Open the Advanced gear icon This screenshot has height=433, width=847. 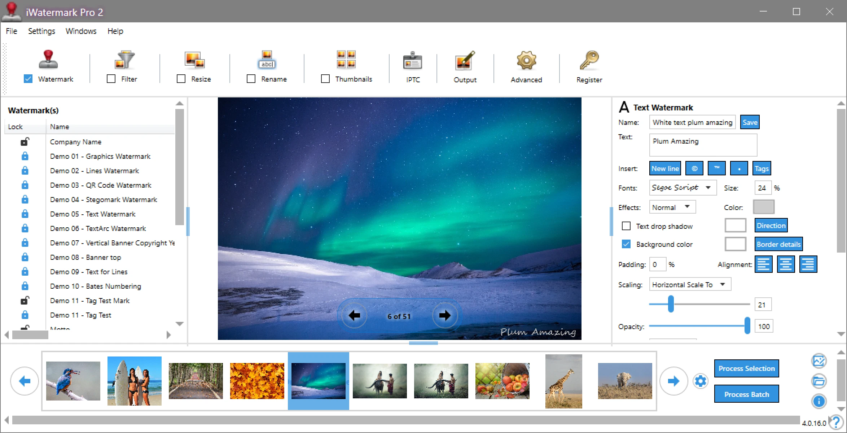tap(526, 61)
